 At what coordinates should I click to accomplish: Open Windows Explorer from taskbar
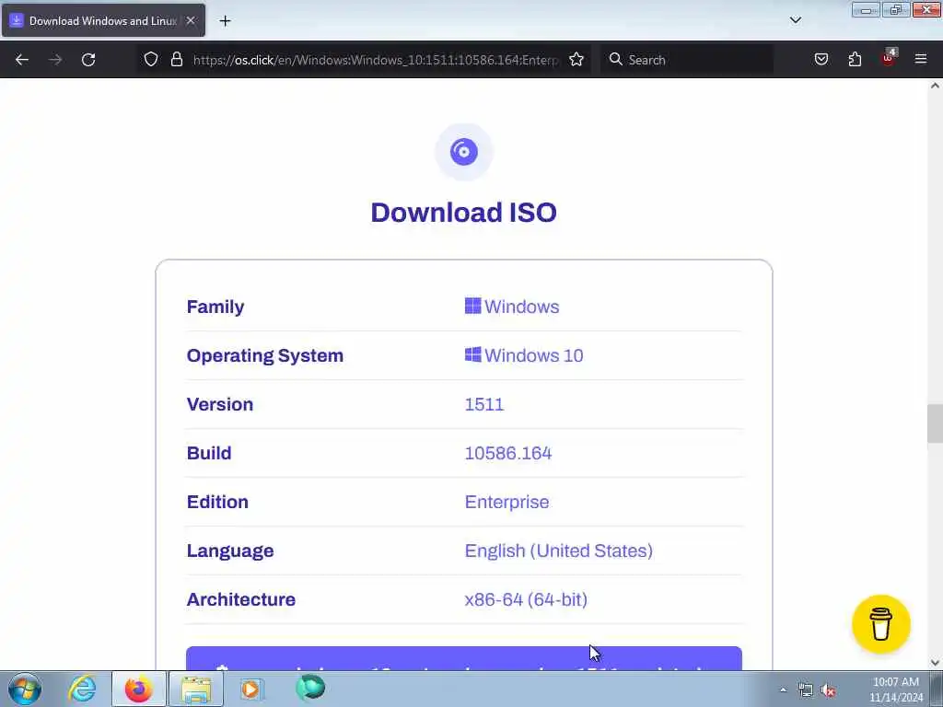196,689
